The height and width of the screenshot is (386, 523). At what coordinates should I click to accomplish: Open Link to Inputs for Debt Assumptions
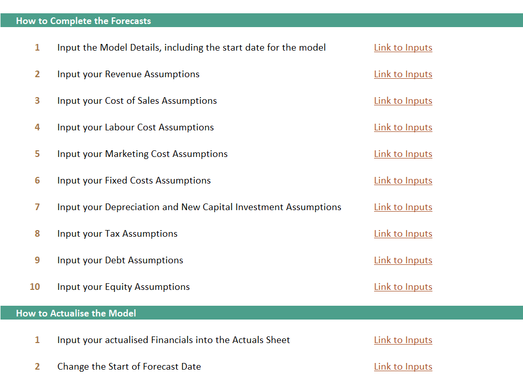coord(403,261)
